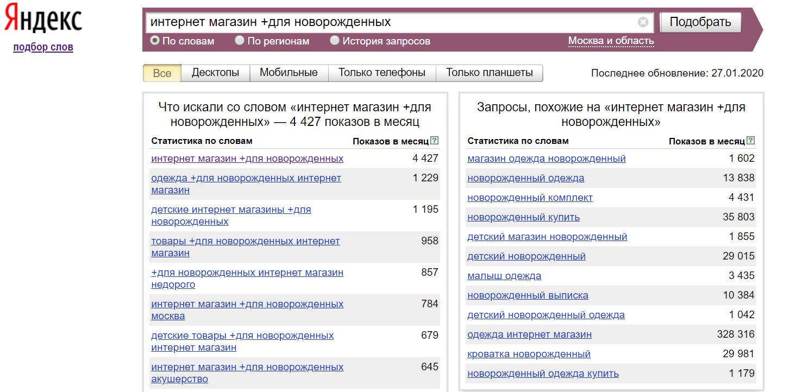Image resolution: width=809 pixels, height=392 pixels.
Task: Switch to the 'Десктопы' tab
Action: [215, 73]
